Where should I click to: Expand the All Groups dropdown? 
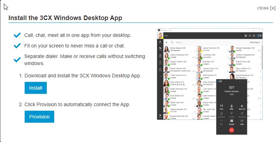click(x=255, y=42)
